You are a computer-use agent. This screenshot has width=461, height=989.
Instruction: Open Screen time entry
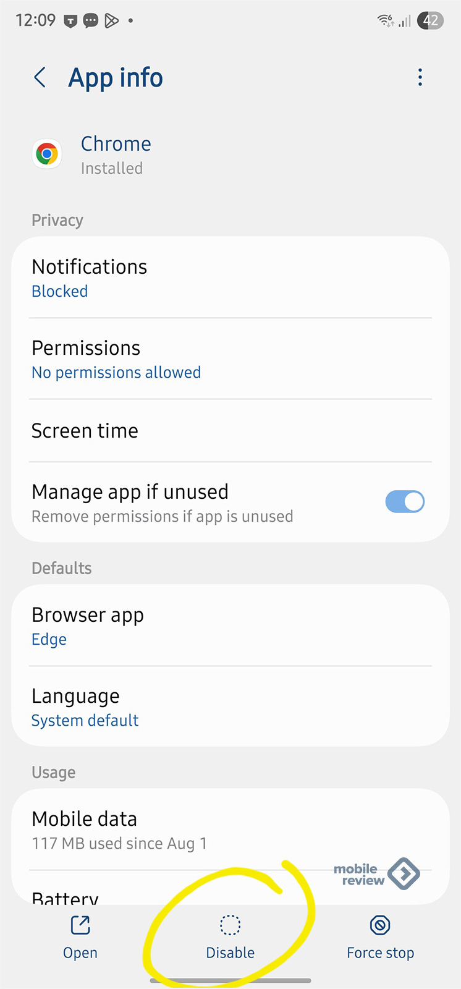230,431
